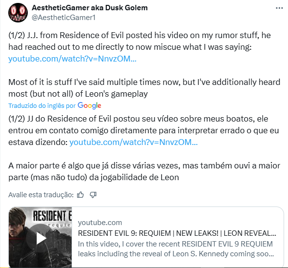Screen dimensions: 288x268
Task: Click the Google logo in translation notice
Action: point(89,105)
